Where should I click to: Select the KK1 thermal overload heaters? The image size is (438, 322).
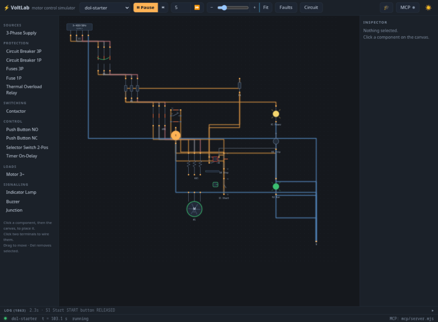click(194, 164)
